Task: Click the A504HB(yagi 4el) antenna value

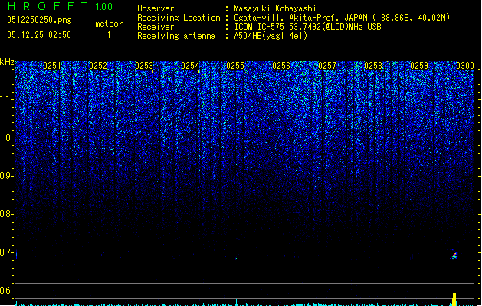Action: coord(271,36)
